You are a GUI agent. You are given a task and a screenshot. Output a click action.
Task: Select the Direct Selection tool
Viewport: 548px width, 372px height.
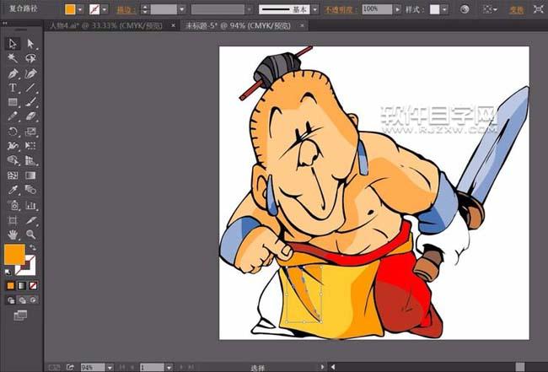[31, 44]
